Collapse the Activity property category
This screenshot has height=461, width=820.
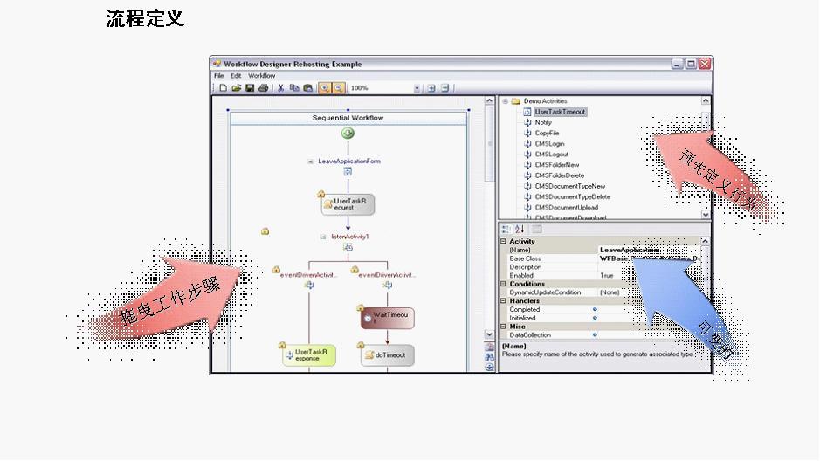click(x=503, y=242)
